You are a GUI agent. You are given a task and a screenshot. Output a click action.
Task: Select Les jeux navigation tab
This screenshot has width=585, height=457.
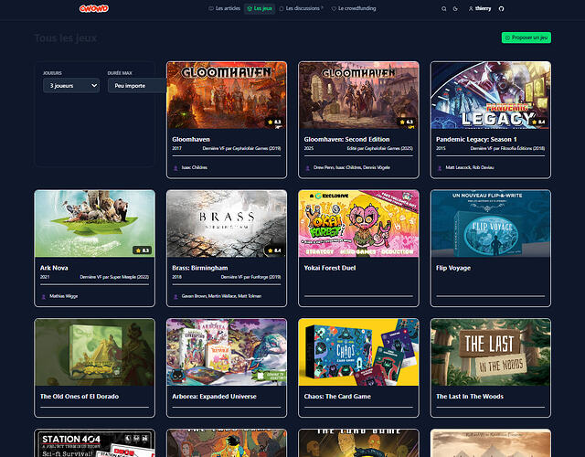(x=261, y=8)
